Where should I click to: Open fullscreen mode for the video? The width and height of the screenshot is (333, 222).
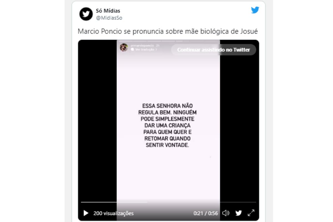(251, 213)
